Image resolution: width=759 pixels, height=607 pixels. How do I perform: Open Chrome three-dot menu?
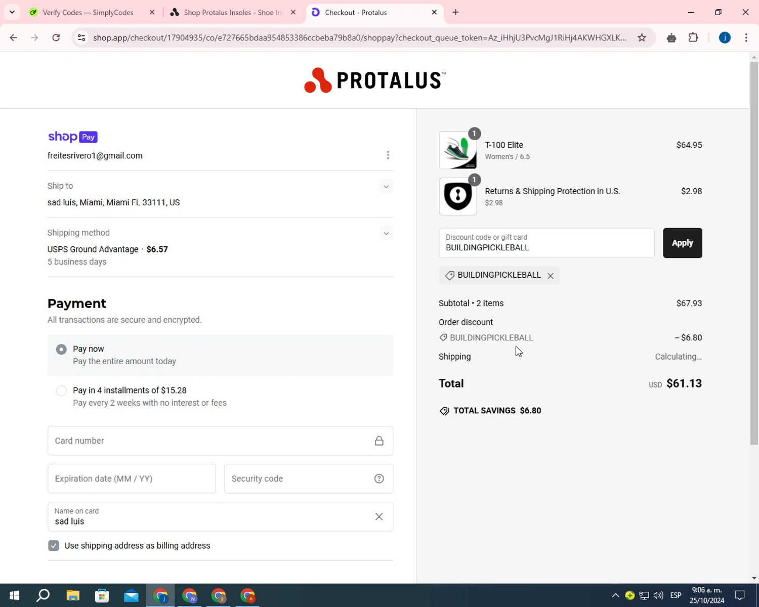click(x=746, y=37)
